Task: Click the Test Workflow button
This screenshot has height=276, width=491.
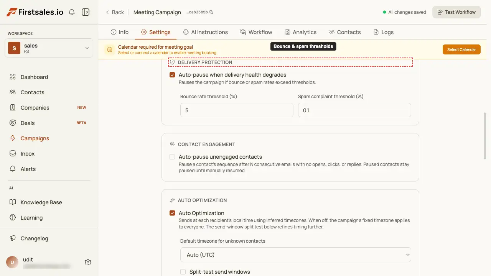Action: [456, 12]
